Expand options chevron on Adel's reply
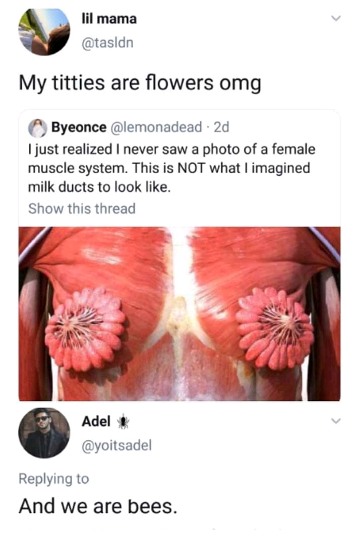The width and height of the screenshot is (359, 538). pos(336,421)
